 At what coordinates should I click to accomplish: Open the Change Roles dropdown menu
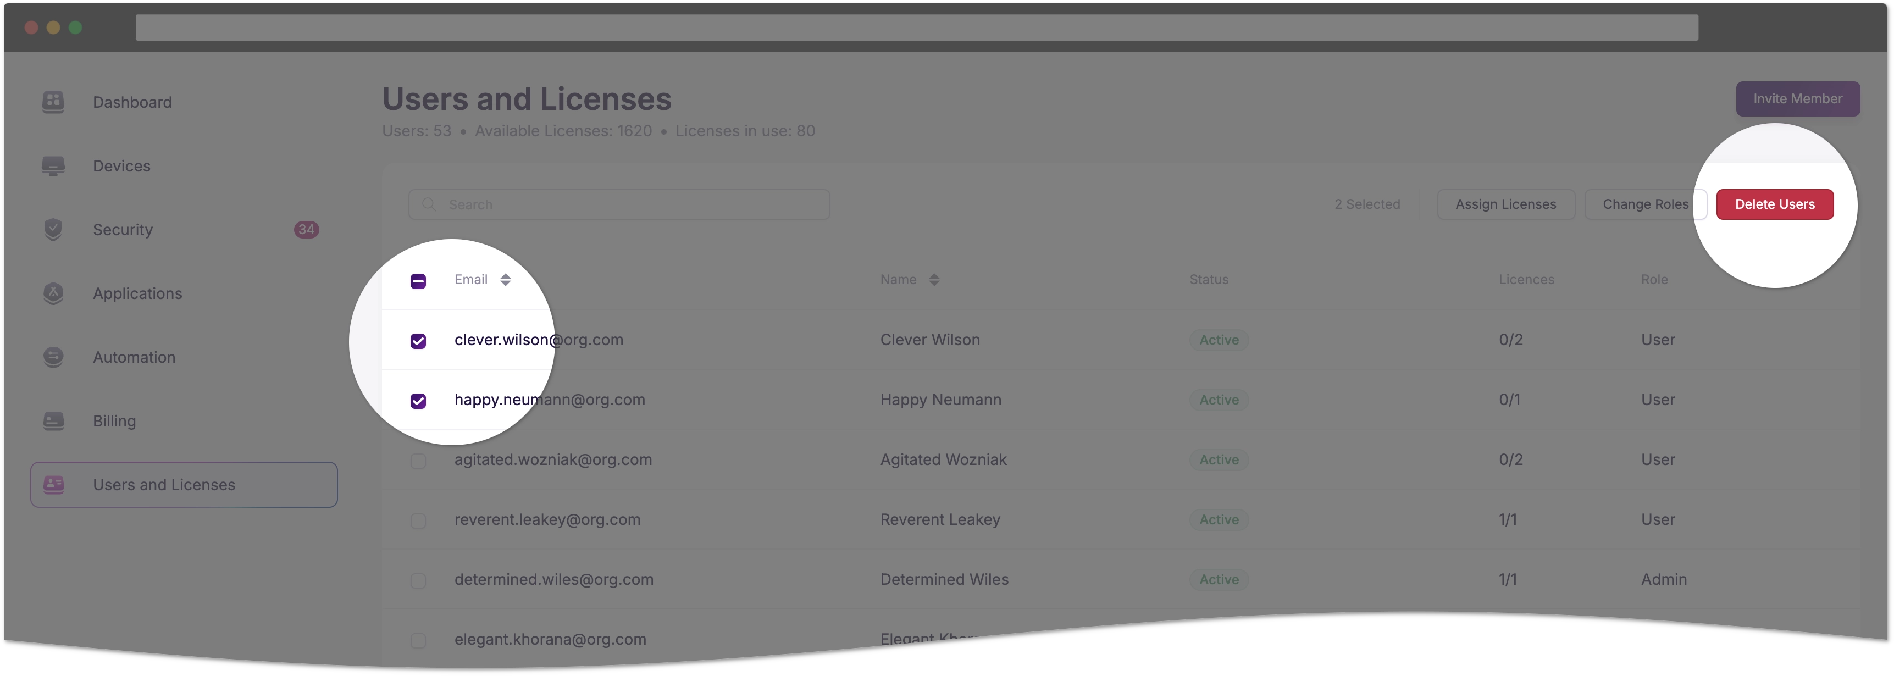click(x=1645, y=204)
